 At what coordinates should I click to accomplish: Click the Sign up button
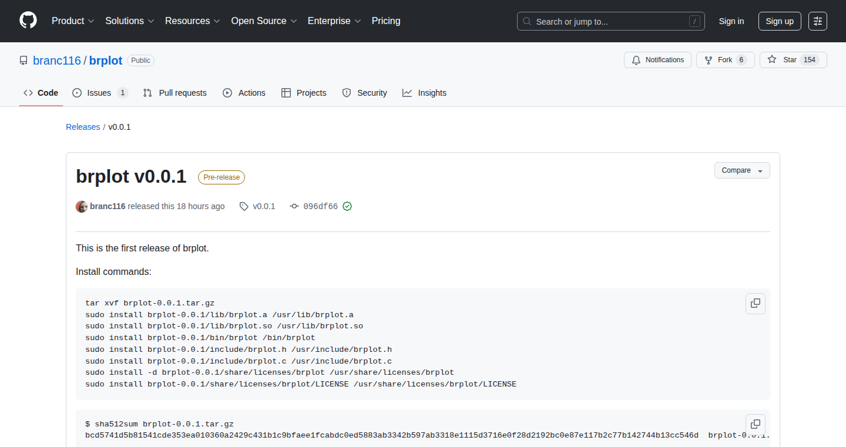780,21
